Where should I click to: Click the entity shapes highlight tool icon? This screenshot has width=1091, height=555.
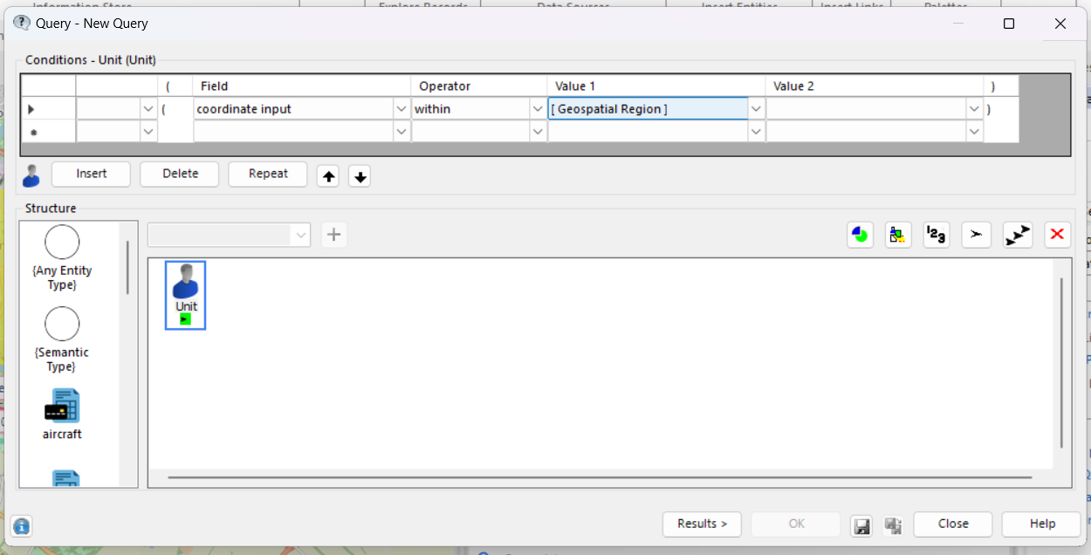pos(898,235)
